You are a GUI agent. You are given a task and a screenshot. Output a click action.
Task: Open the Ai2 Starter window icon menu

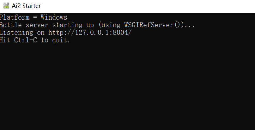click(x=6, y=6)
